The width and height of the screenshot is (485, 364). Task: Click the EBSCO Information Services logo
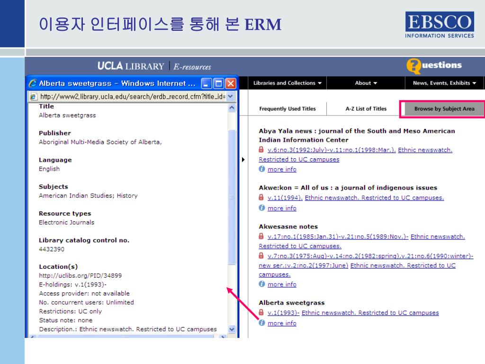tap(440, 25)
